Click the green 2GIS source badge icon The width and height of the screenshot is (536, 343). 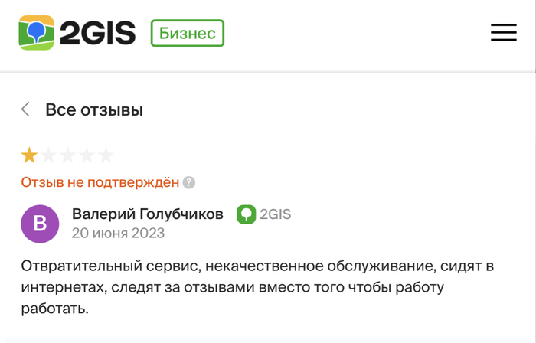[x=246, y=214]
